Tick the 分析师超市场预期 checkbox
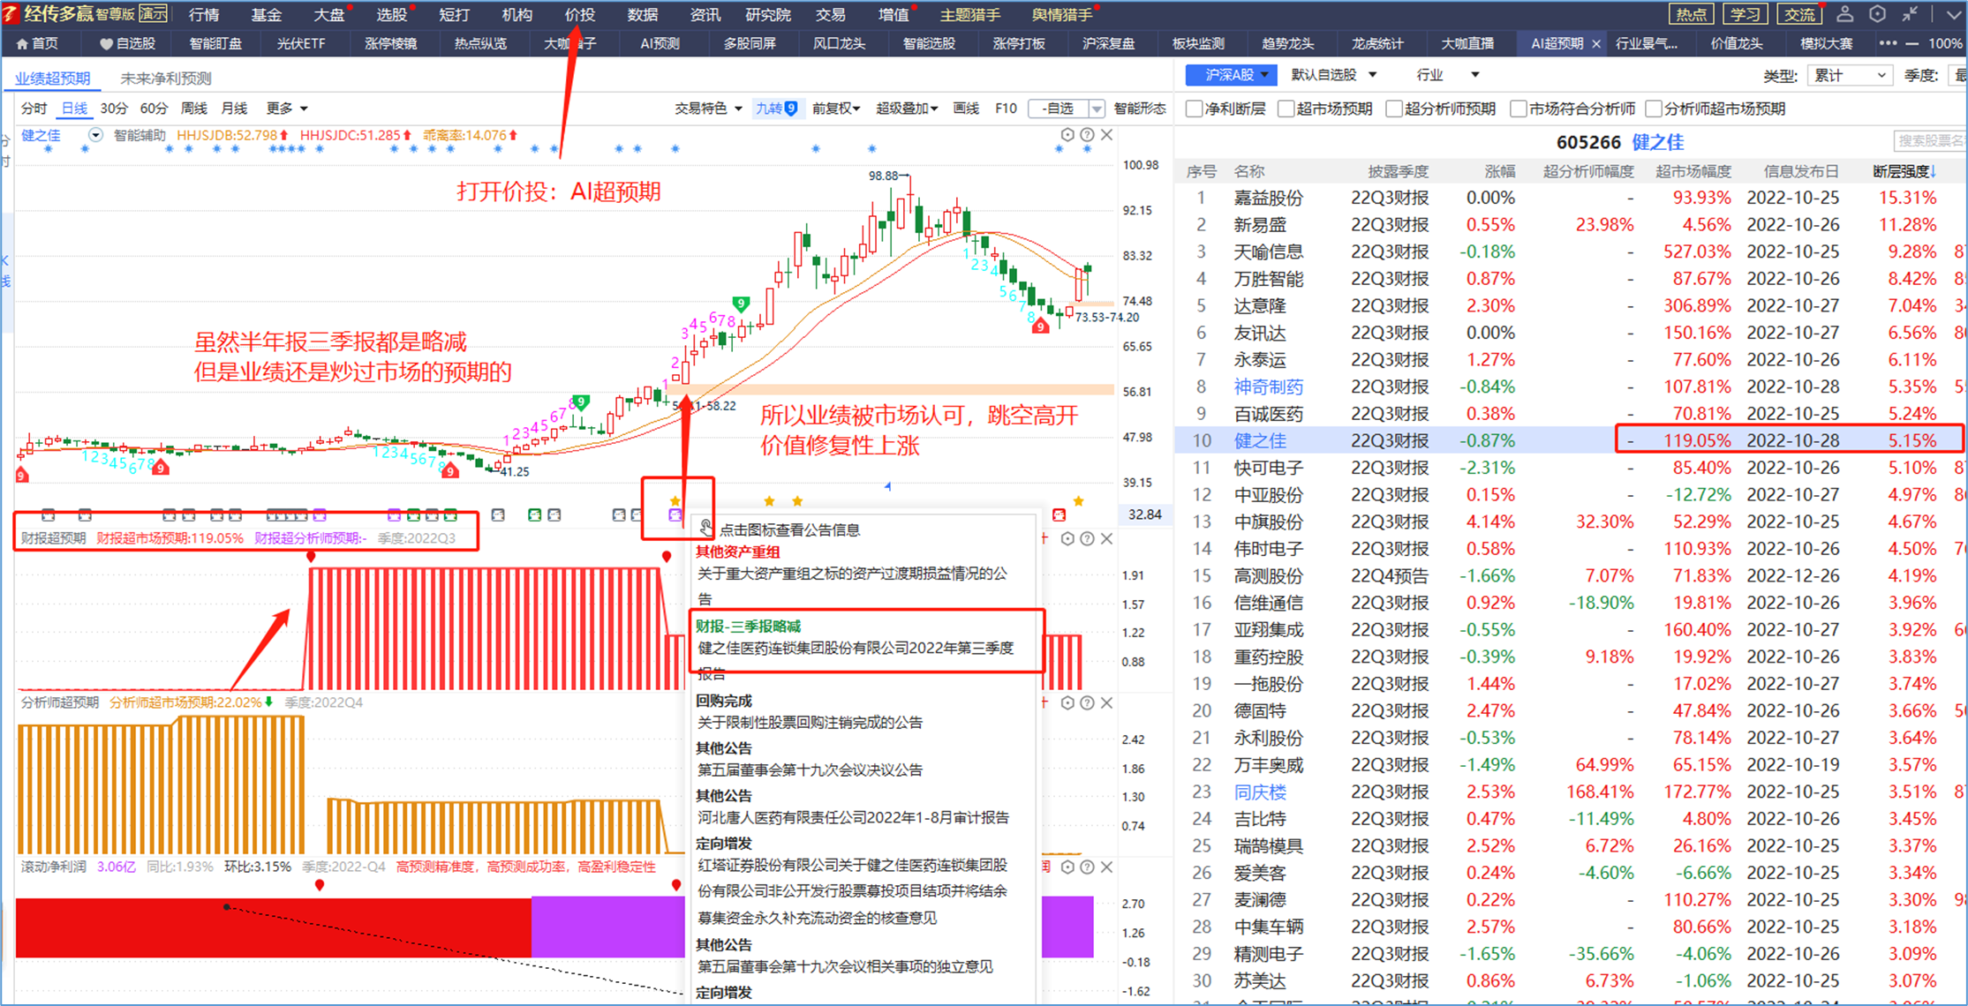The width and height of the screenshot is (1968, 1006). pyautogui.click(x=1654, y=109)
